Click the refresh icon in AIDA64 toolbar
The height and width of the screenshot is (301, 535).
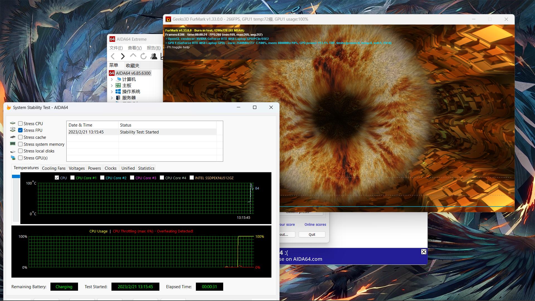[144, 56]
